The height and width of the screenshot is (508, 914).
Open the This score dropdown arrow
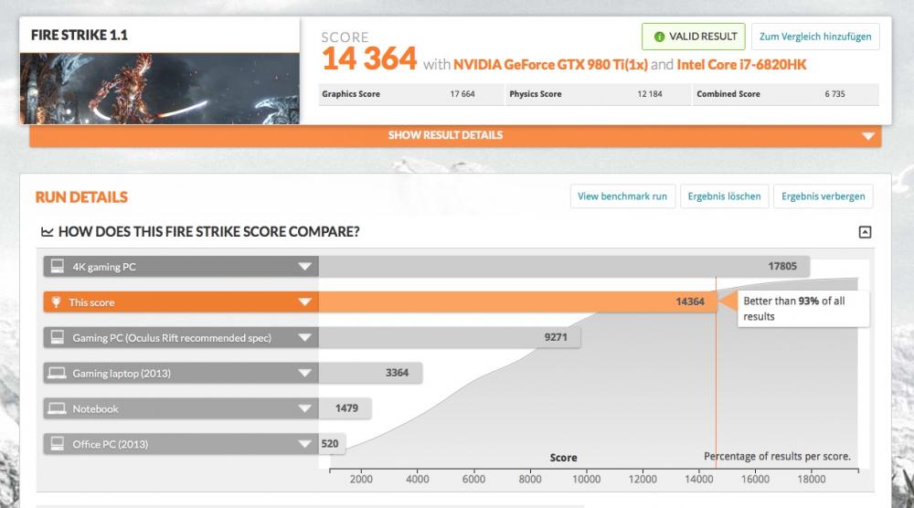tap(304, 302)
